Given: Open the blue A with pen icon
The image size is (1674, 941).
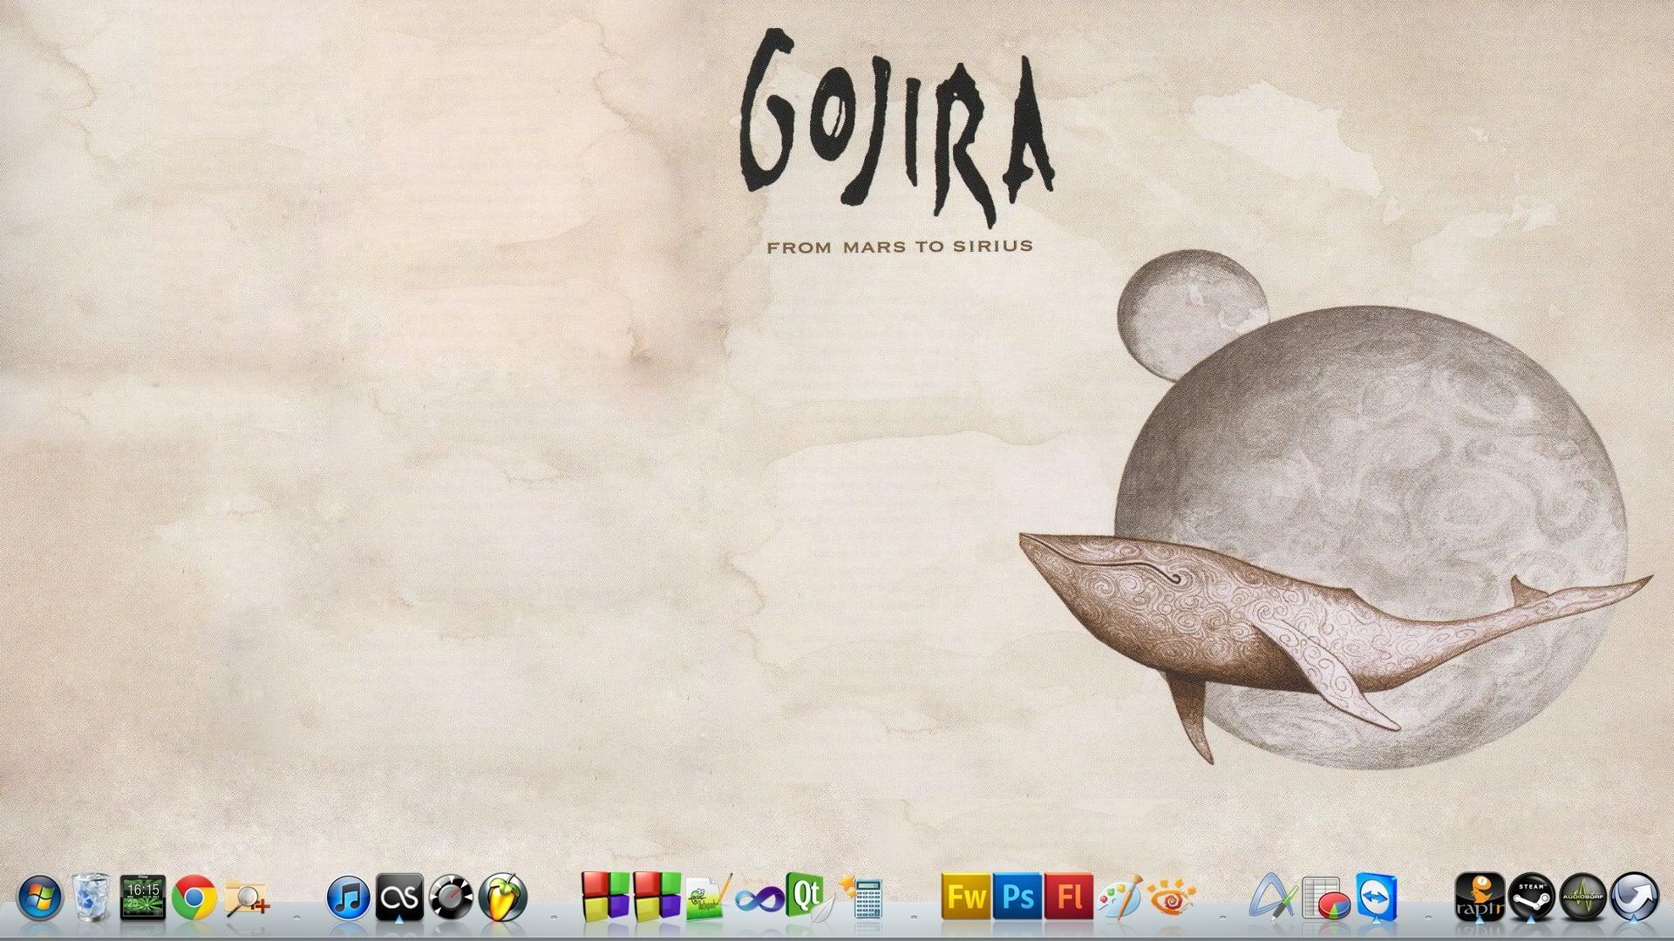Looking at the screenshot, I should [1274, 897].
